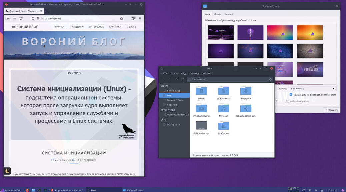
Task: Expand the IT РАЗДЕЛ menu
Action: (x=76, y=27)
